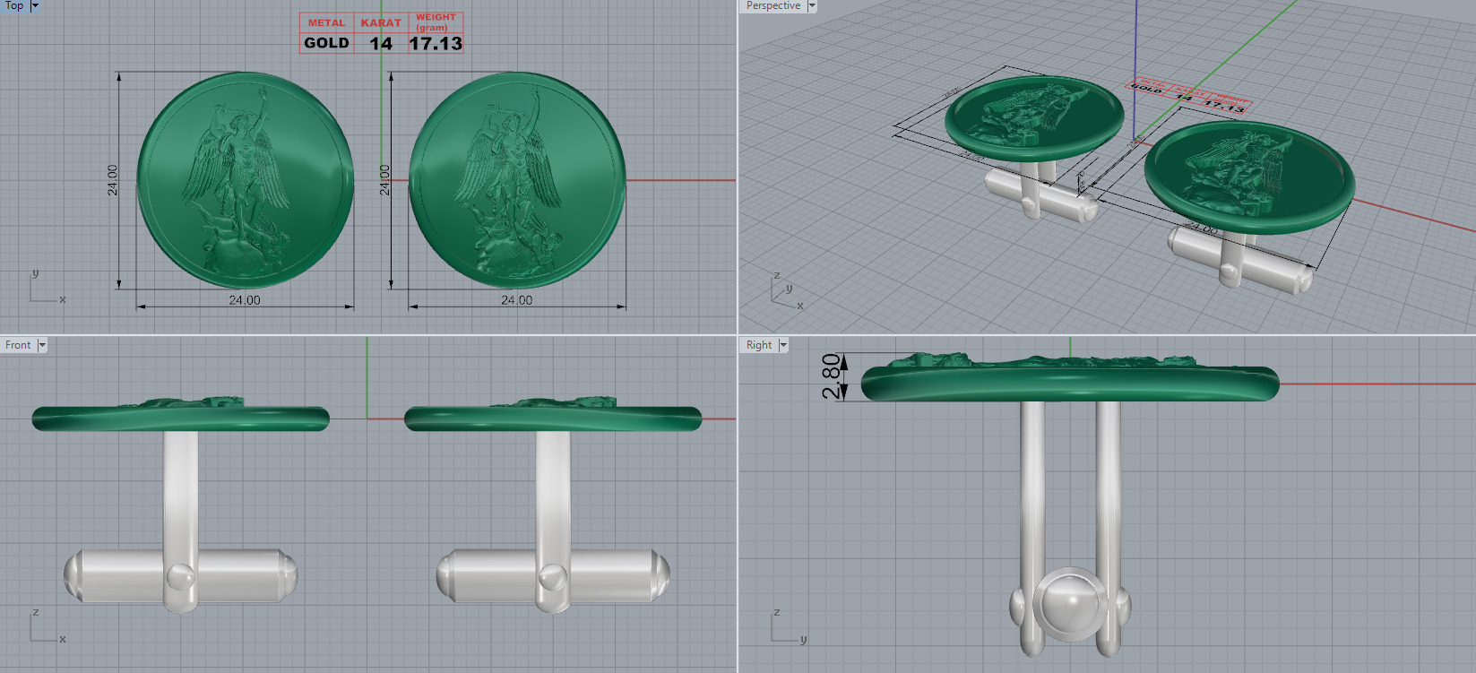
Task: Select the green disc in Right view
Action: click(1070, 384)
